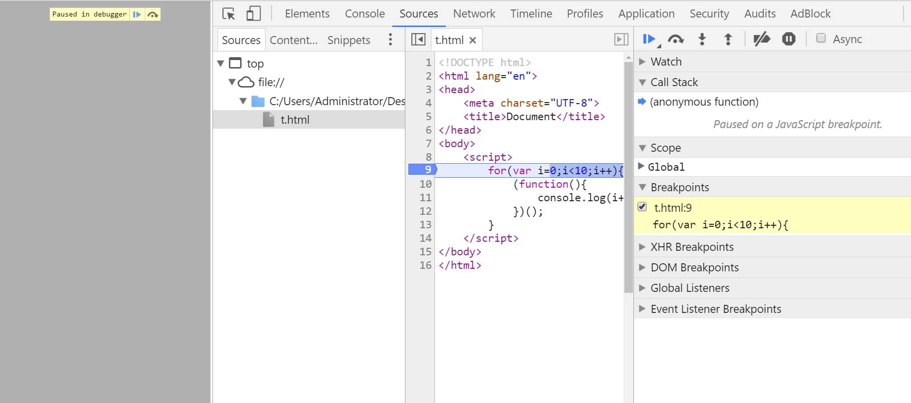Switch to the Elements tab

(307, 14)
